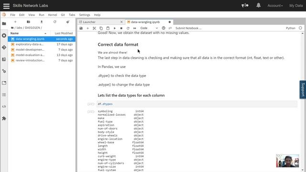Select the model-evaluation-a... notebook file

tap(42, 55)
